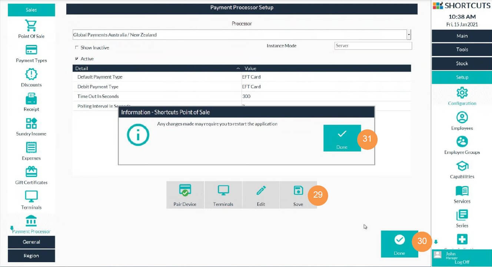492x267 pixels.
Task: Open the Region section tab
Action: tap(31, 256)
